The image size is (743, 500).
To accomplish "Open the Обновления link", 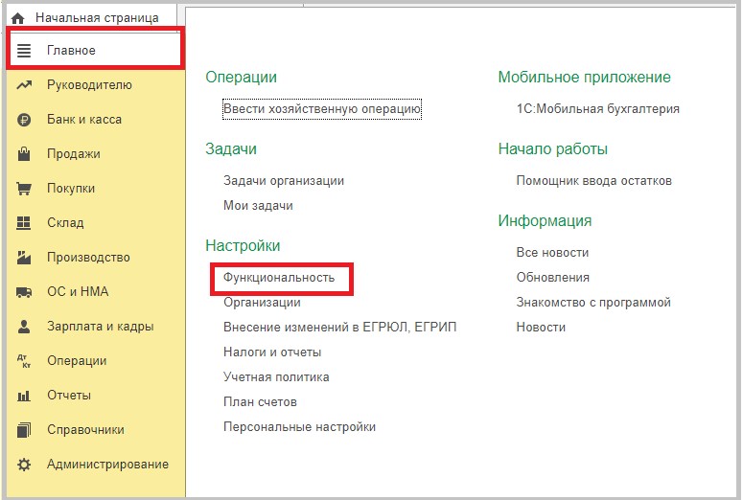I will click(553, 278).
